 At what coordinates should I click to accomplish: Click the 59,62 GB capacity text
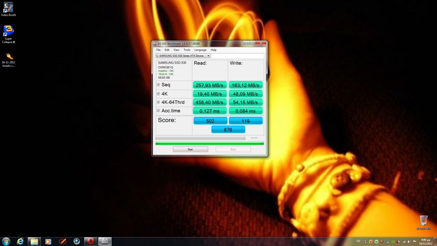(164, 78)
